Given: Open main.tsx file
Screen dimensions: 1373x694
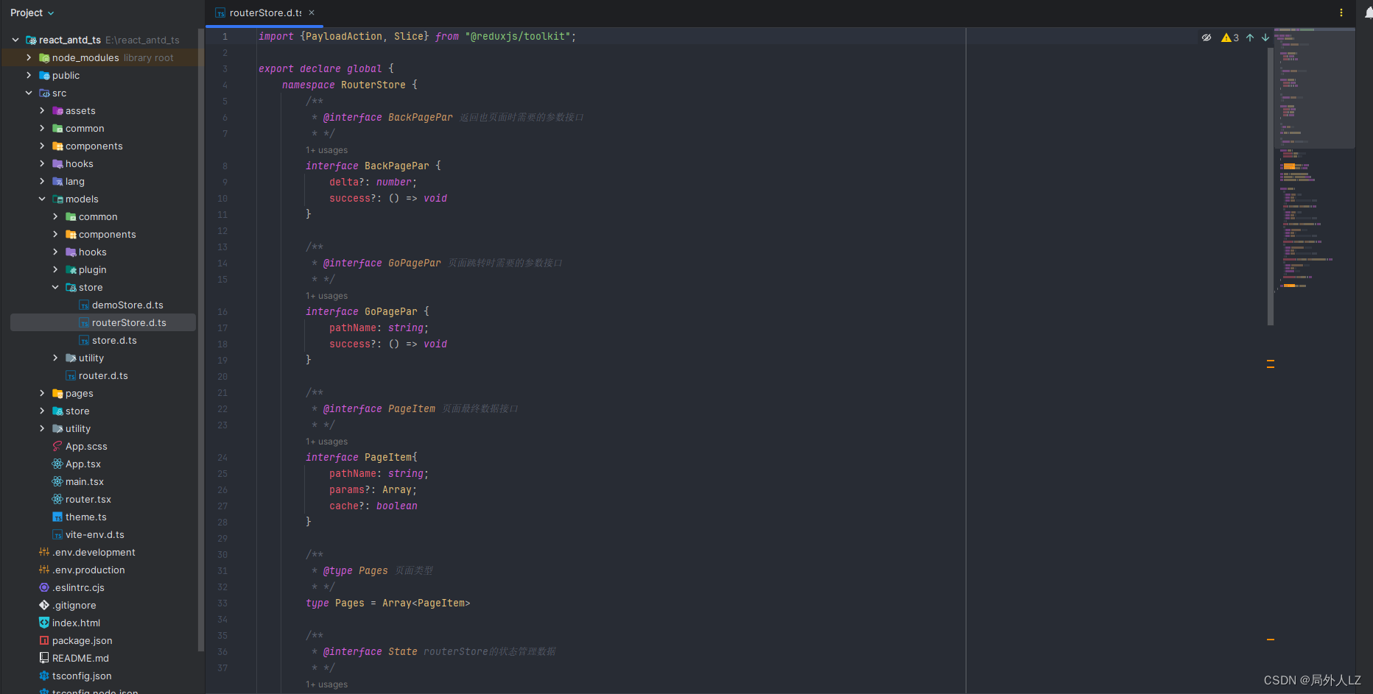Looking at the screenshot, I should pyautogui.click(x=84, y=481).
